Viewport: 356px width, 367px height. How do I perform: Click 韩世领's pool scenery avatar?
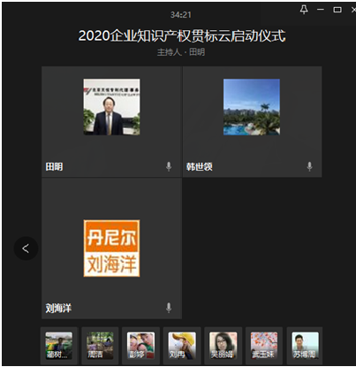coord(252,107)
